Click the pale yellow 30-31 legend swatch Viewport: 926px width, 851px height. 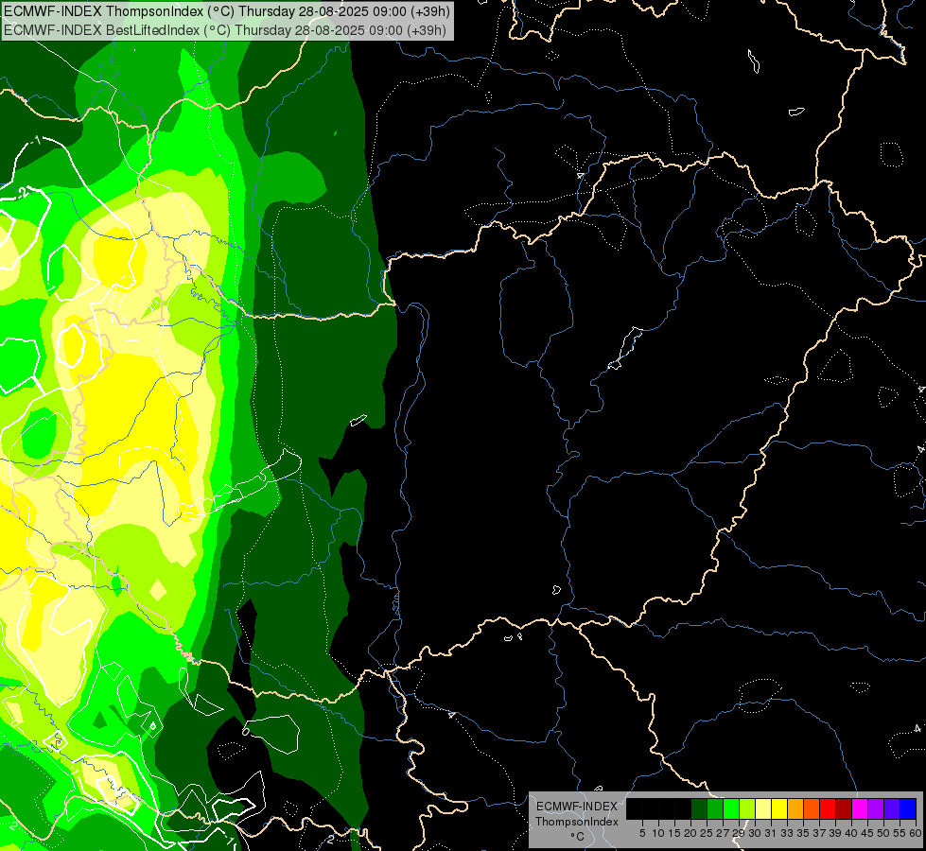click(763, 808)
